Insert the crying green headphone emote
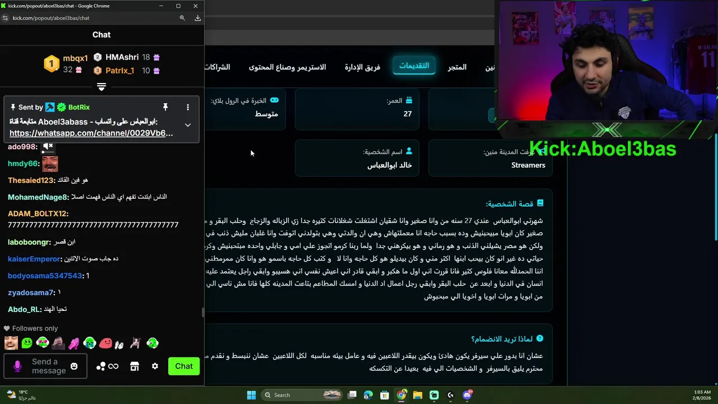 [90, 343]
